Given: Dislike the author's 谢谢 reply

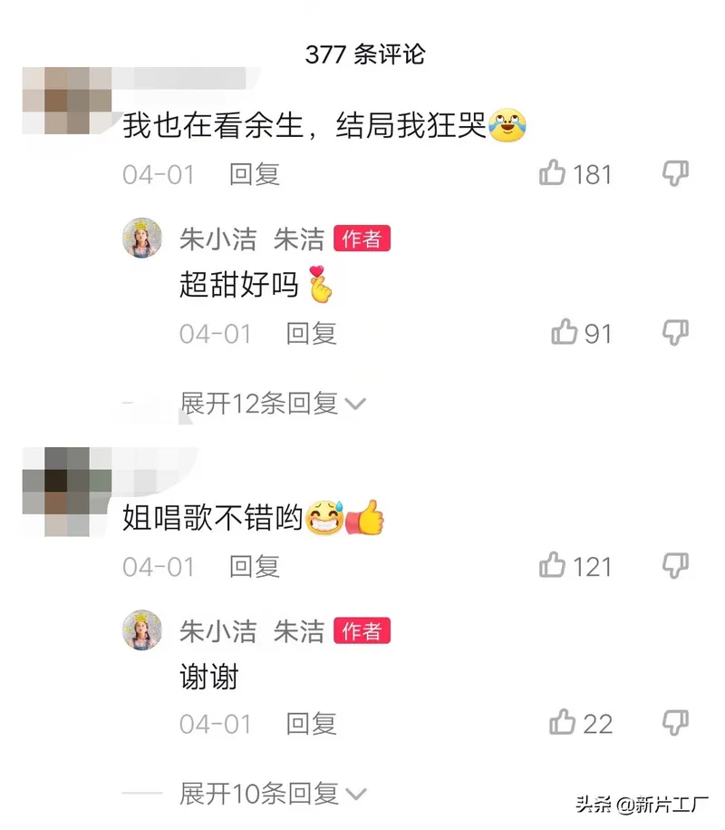Looking at the screenshot, I should 676,723.
